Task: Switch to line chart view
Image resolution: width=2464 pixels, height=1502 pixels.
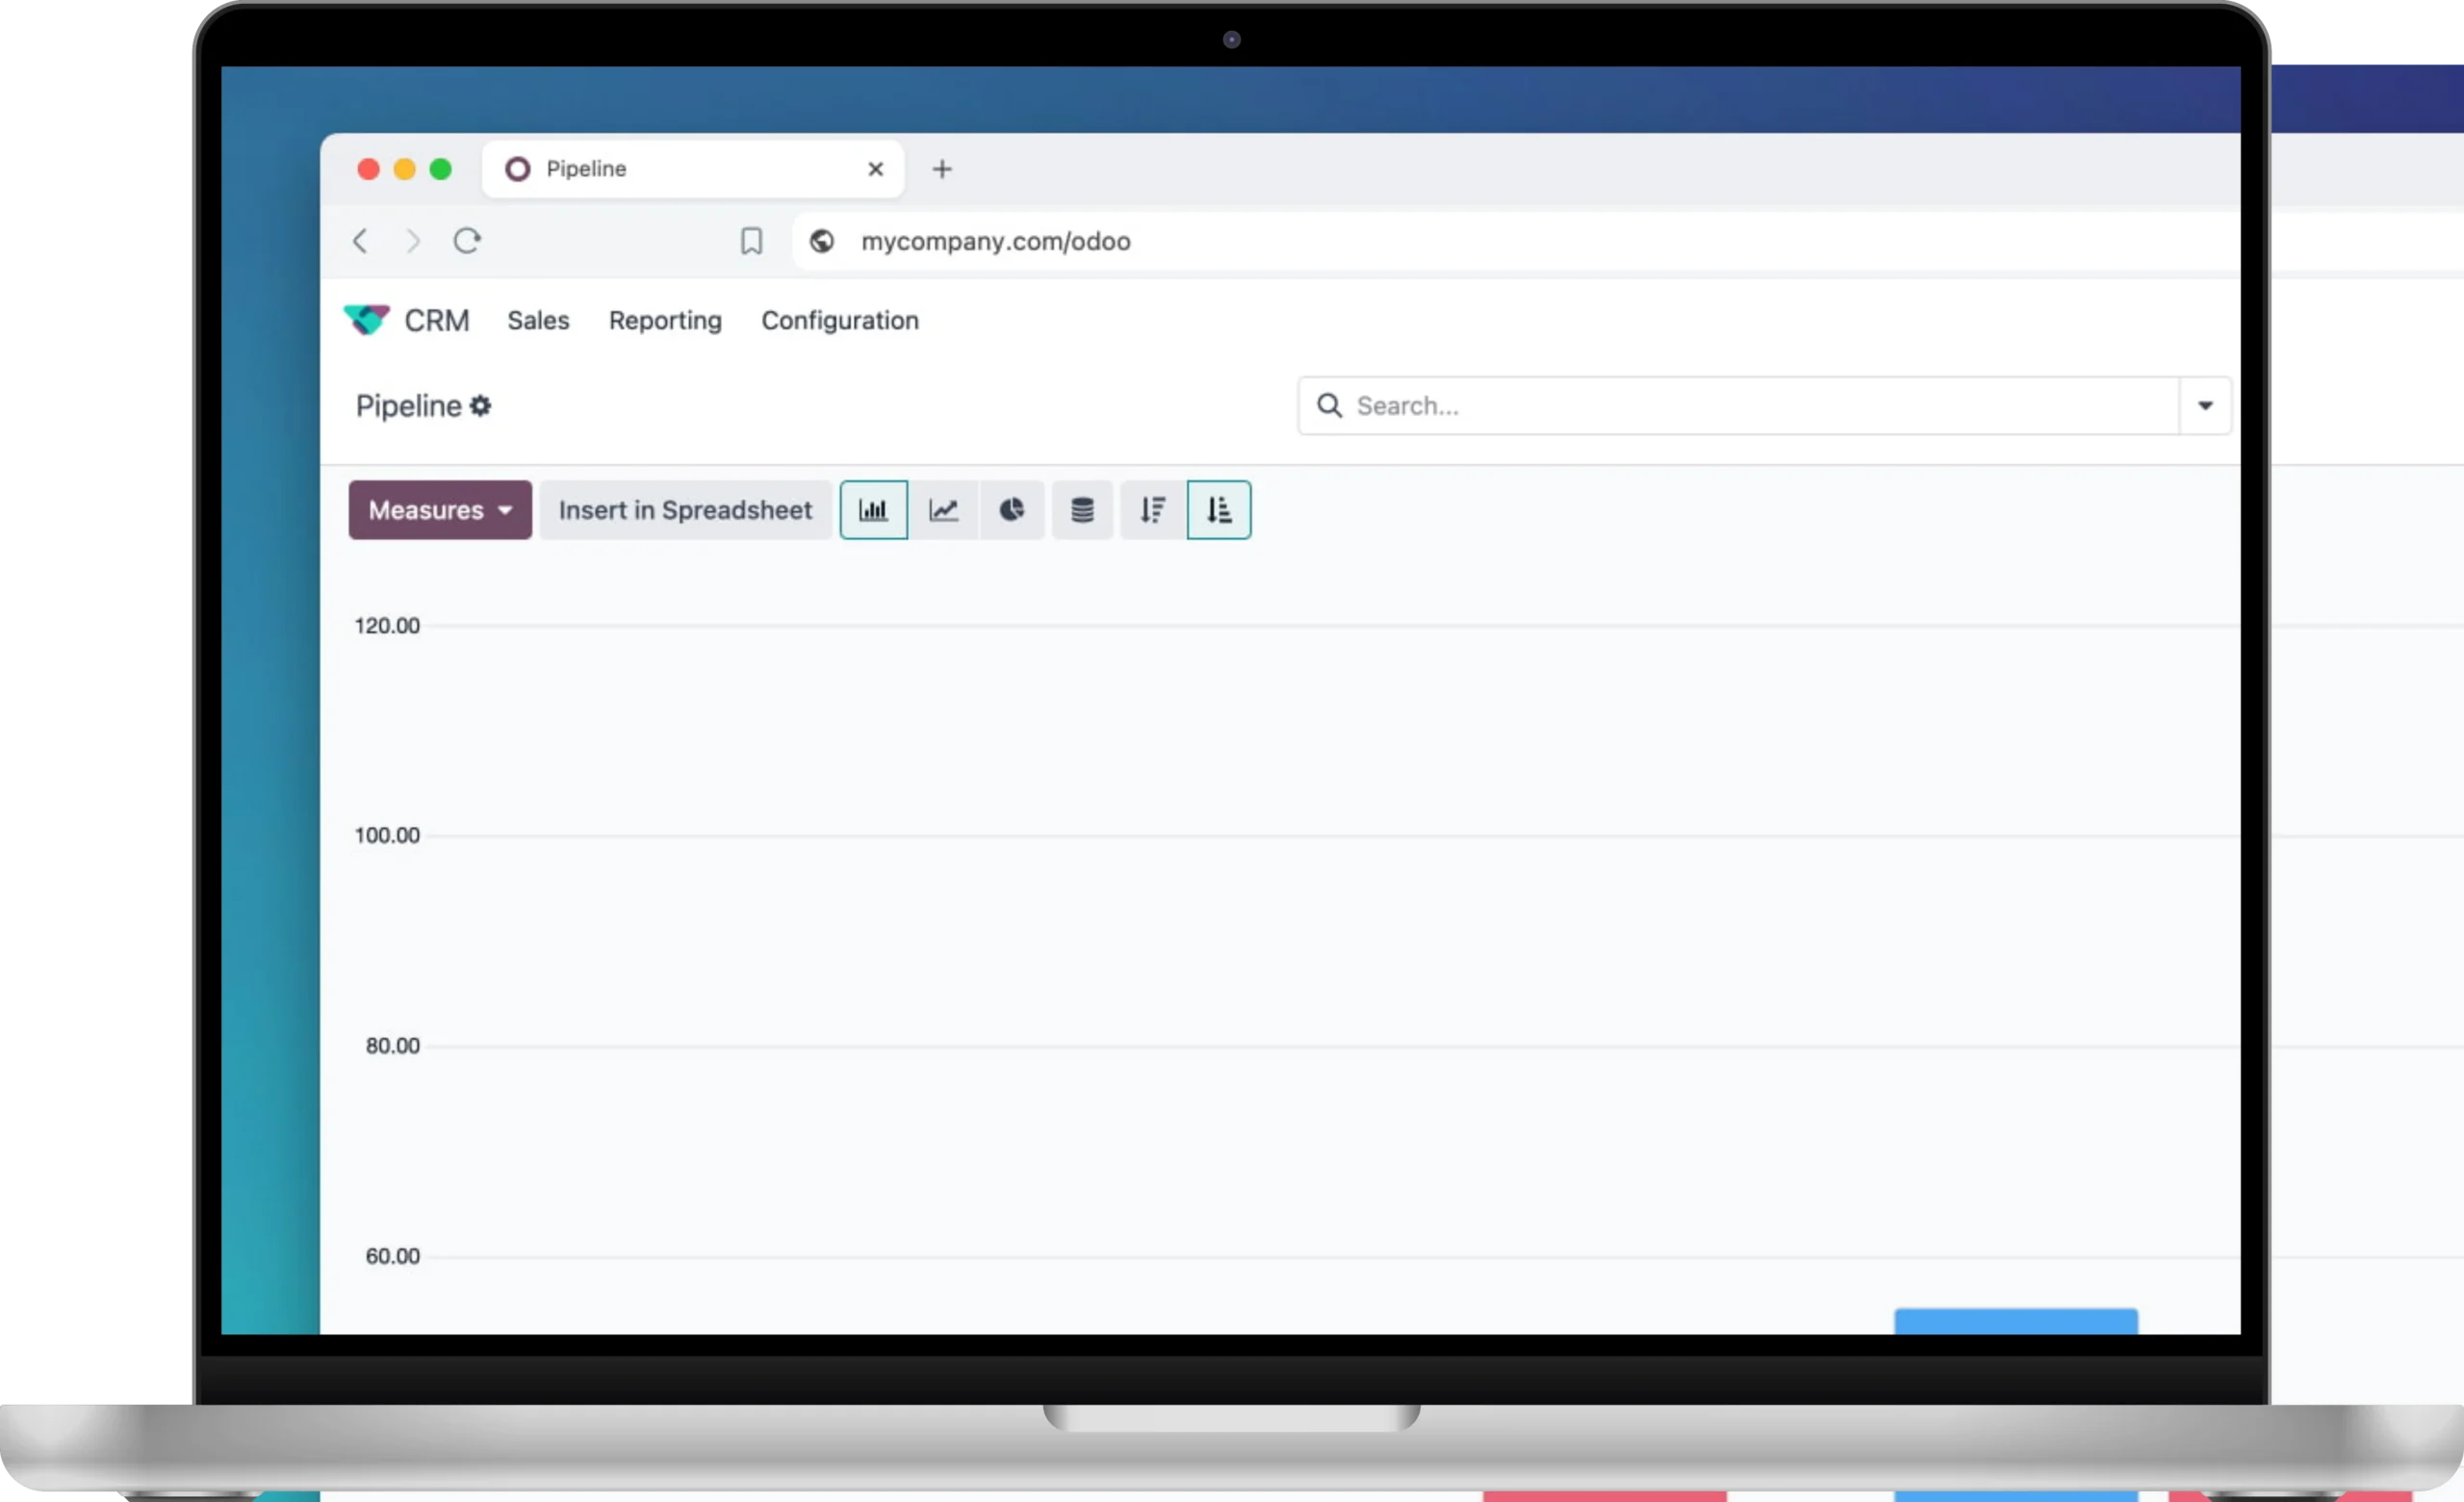Action: [x=943, y=510]
